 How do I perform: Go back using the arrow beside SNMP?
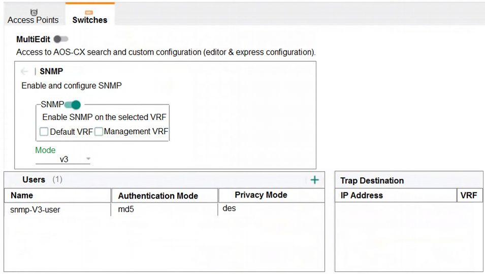[24, 71]
